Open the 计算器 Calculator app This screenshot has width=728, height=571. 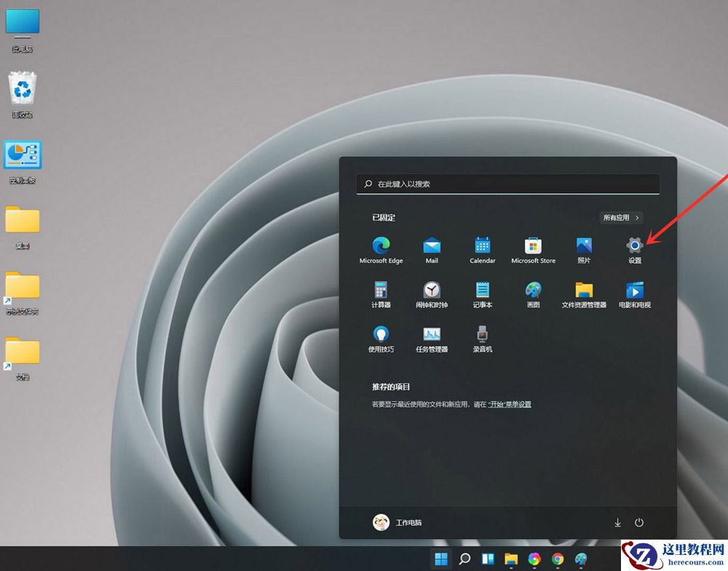(381, 295)
